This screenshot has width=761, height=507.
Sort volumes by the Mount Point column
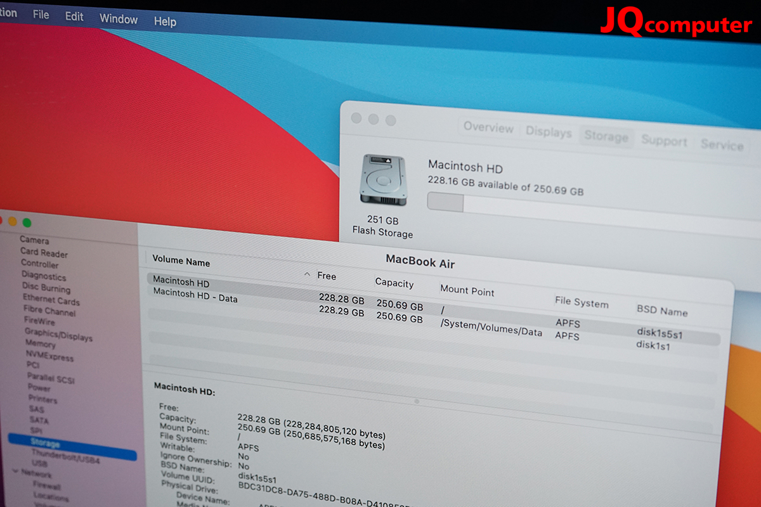(467, 290)
